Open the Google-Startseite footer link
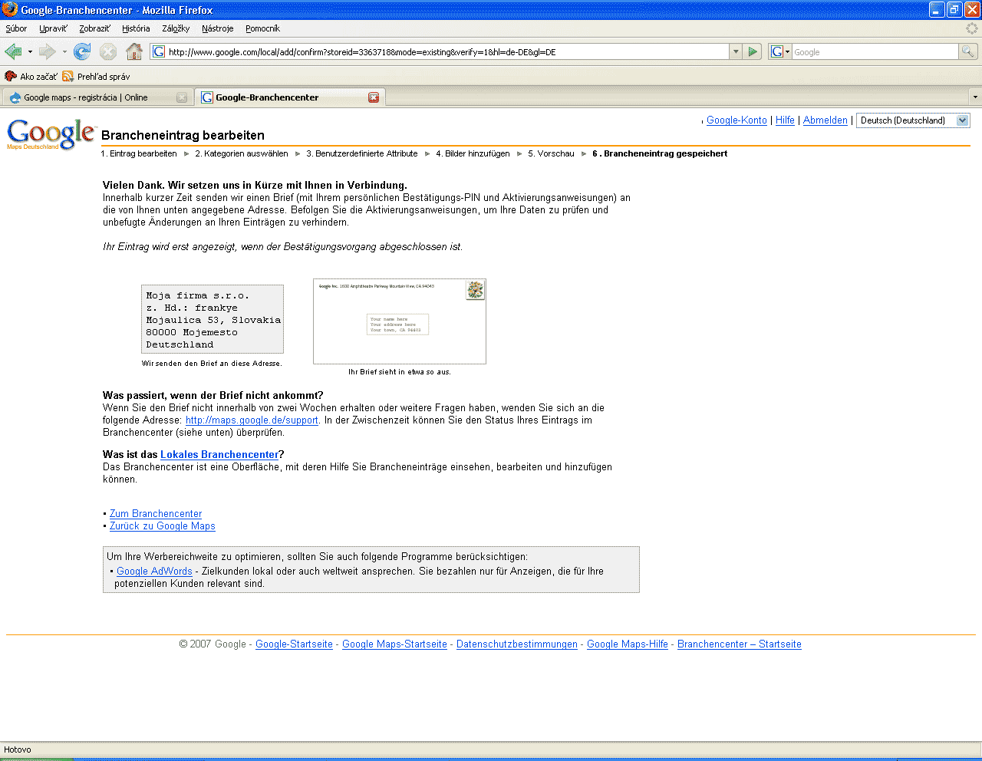The width and height of the screenshot is (982, 761). [294, 644]
